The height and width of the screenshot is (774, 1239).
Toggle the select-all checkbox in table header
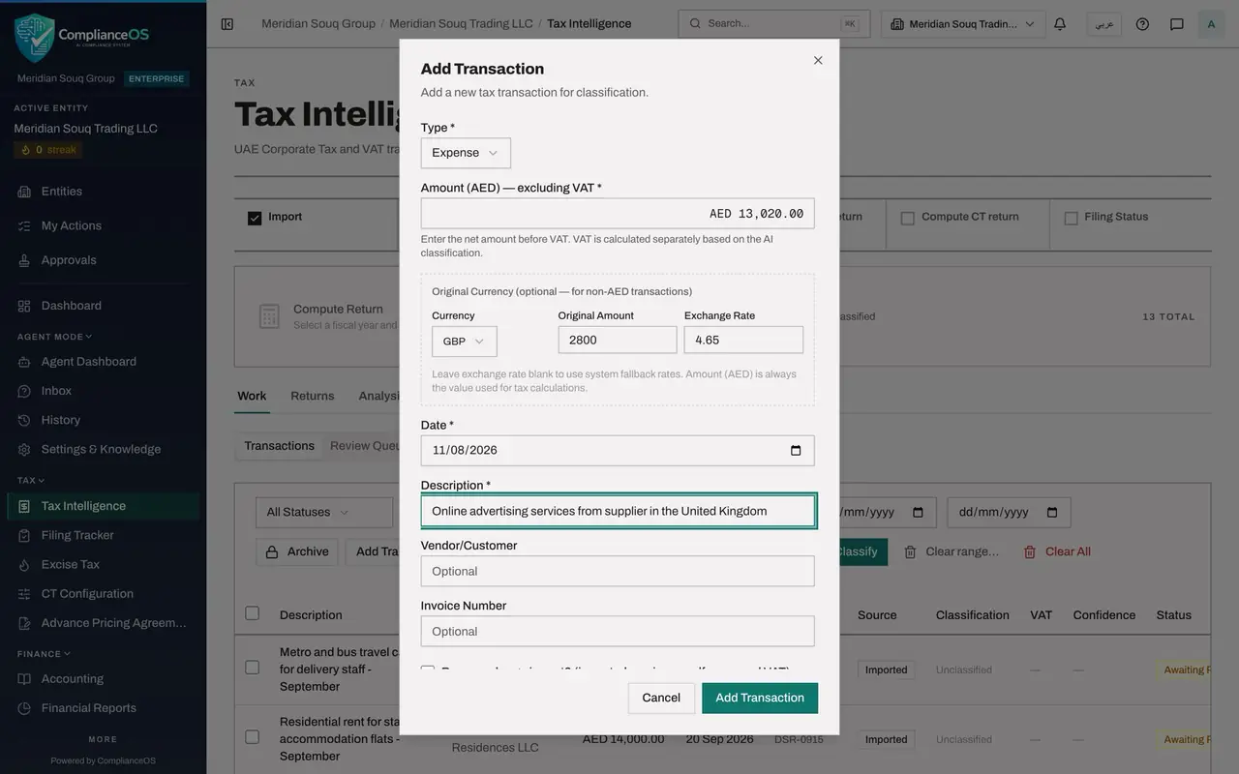pyautogui.click(x=253, y=613)
